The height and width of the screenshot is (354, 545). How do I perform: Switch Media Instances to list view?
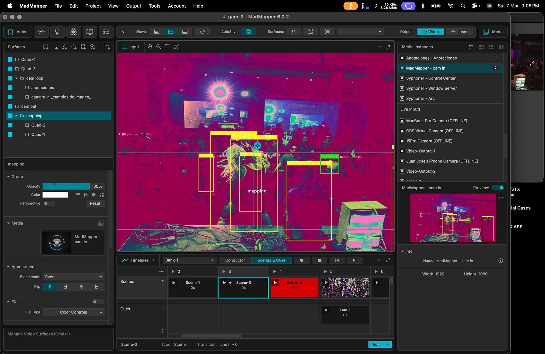click(x=471, y=47)
